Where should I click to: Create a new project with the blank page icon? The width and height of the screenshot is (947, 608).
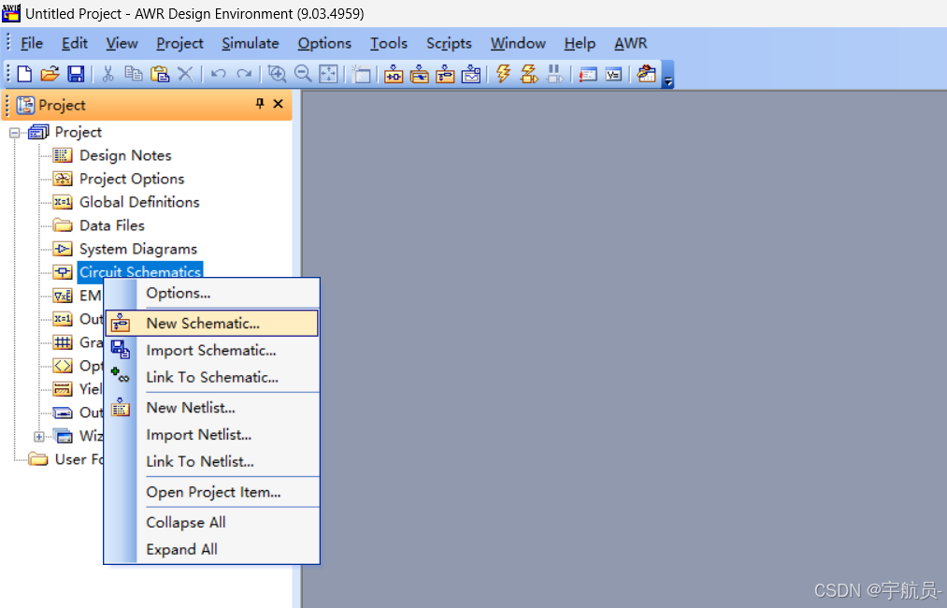pyautogui.click(x=24, y=74)
